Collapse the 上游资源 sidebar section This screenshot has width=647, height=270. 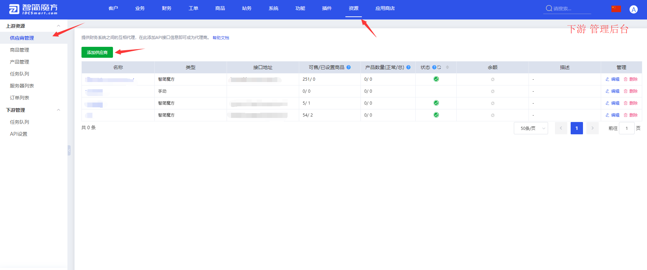[59, 26]
